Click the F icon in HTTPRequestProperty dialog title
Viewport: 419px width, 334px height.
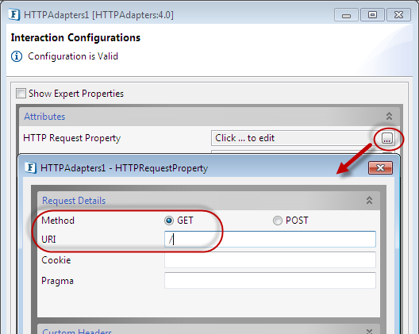coord(30,168)
